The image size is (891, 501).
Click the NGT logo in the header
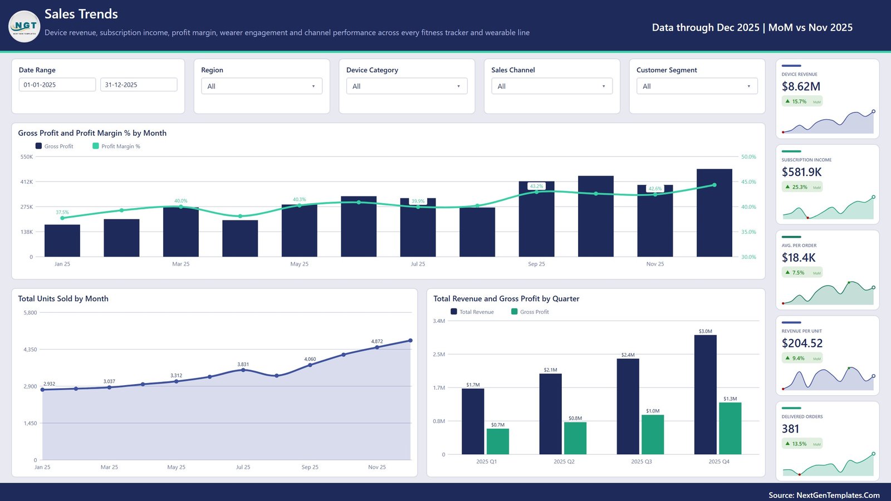(25, 26)
